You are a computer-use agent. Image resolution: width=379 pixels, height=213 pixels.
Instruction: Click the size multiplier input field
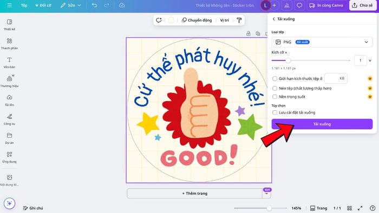(x=360, y=61)
